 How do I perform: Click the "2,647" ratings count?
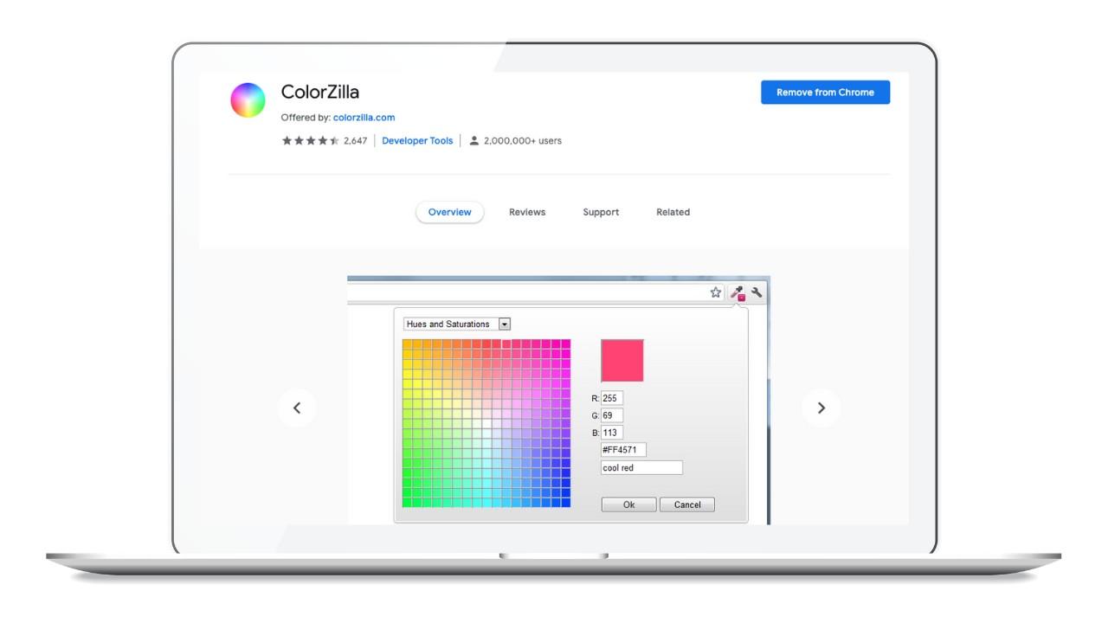(356, 141)
